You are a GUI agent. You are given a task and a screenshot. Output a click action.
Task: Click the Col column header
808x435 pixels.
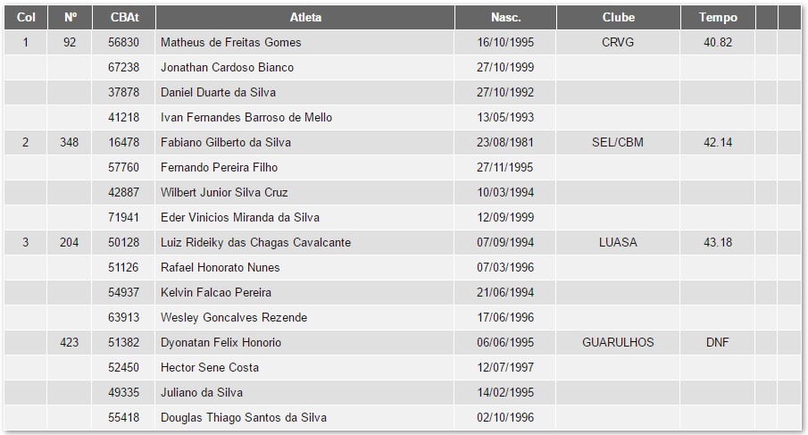[26, 17]
